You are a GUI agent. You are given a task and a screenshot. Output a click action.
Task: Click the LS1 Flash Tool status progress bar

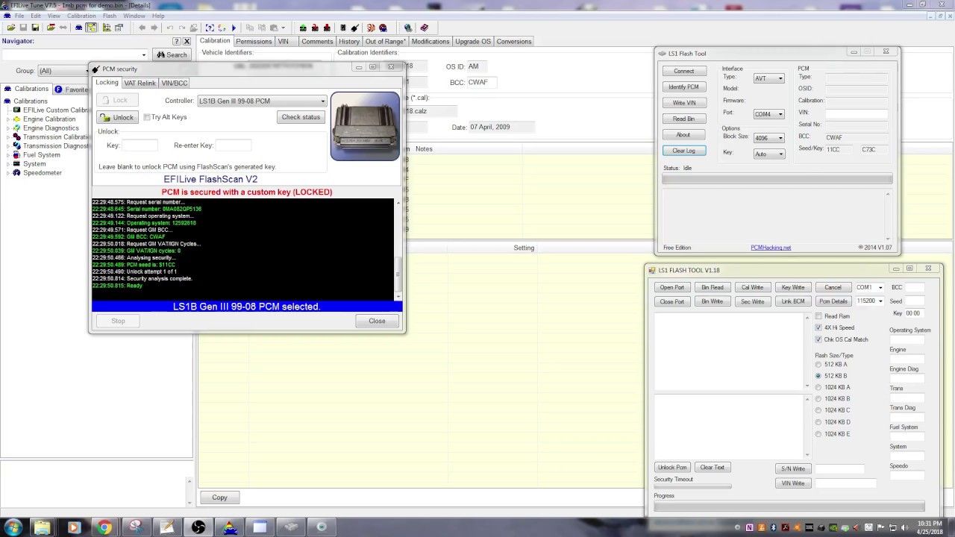[777, 179]
